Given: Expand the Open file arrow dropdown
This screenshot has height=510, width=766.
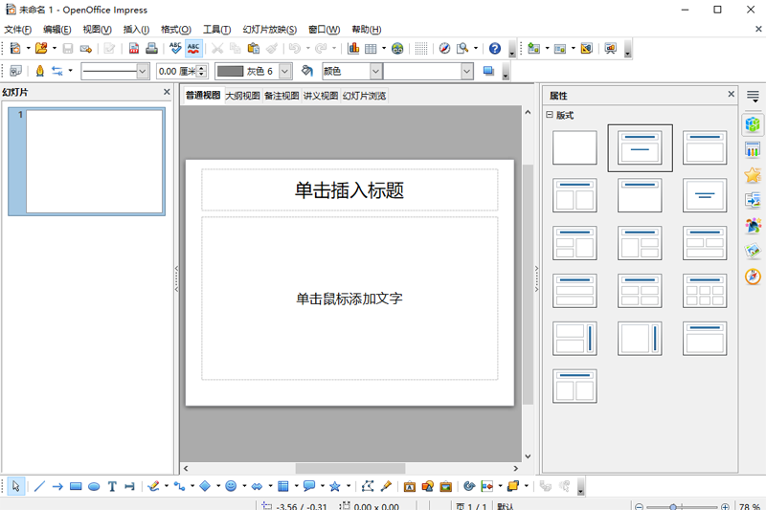Looking at the screenshot, I should click(x=55, y=48).
